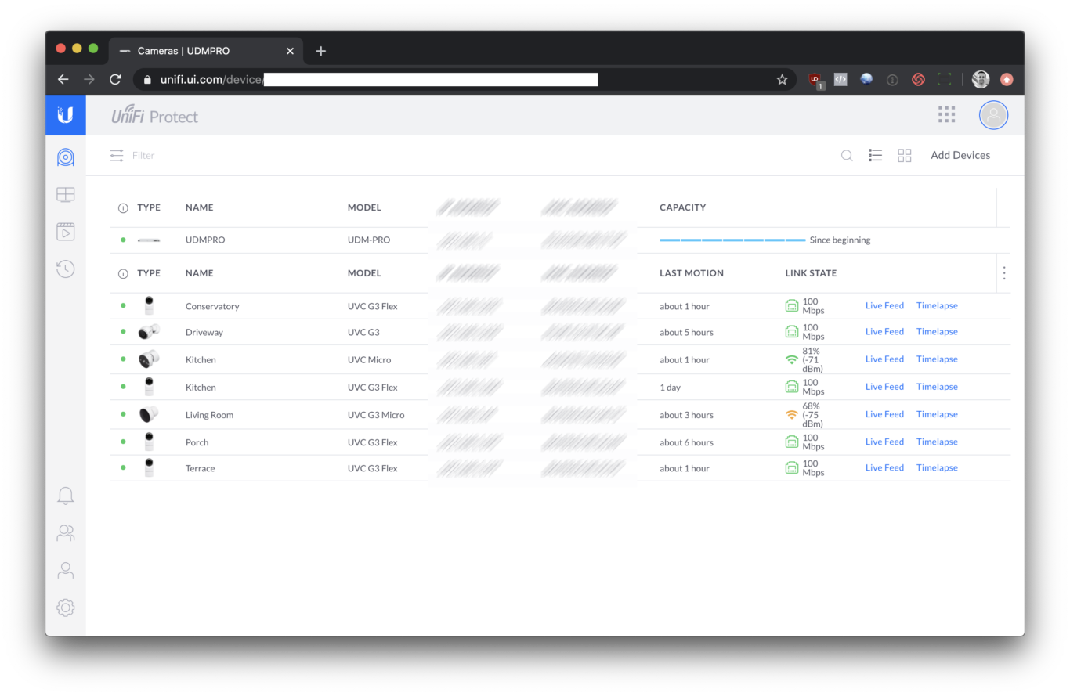Open the UniFi apps grid launcher
Image resolution: width=1070 pixels, height=696 pixels.
pos(946,115)
